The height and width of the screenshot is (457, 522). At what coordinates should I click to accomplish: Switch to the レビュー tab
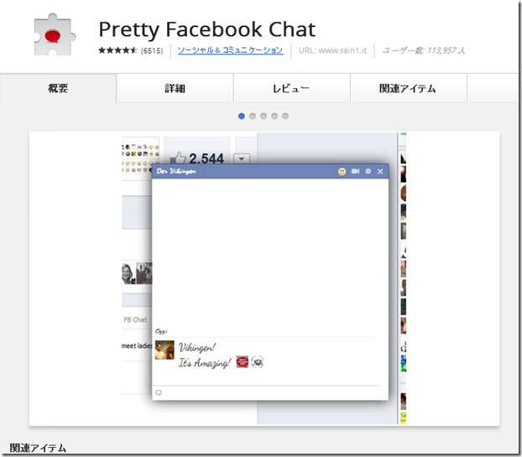[x=291, y=88]
